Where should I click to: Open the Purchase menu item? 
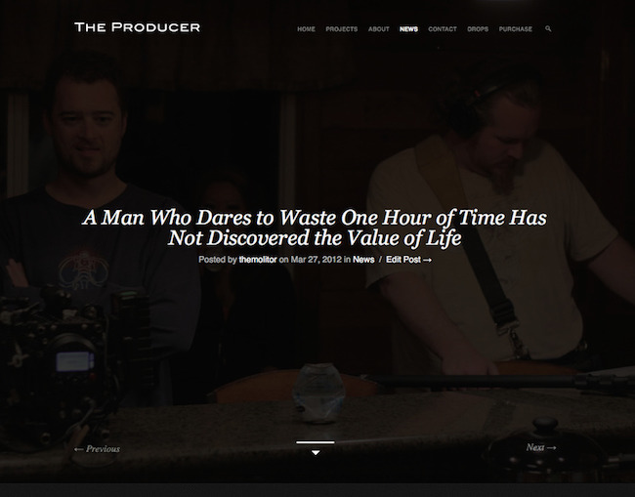(x=516, y=29)
